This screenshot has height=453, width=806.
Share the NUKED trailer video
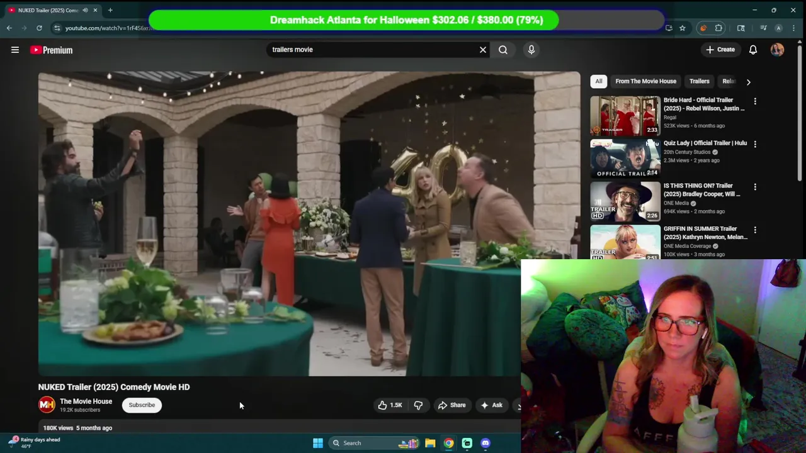[451, 405]
